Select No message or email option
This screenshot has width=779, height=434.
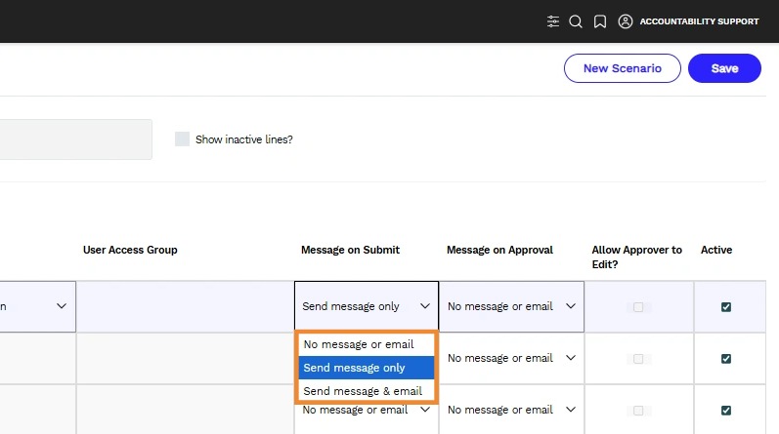tap(367, 344)
